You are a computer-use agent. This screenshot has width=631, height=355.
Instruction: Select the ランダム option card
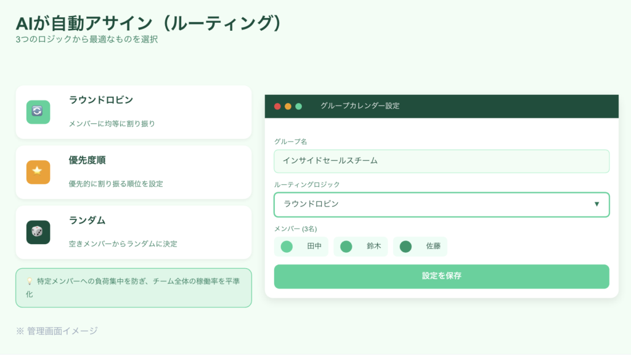(134, 232)
